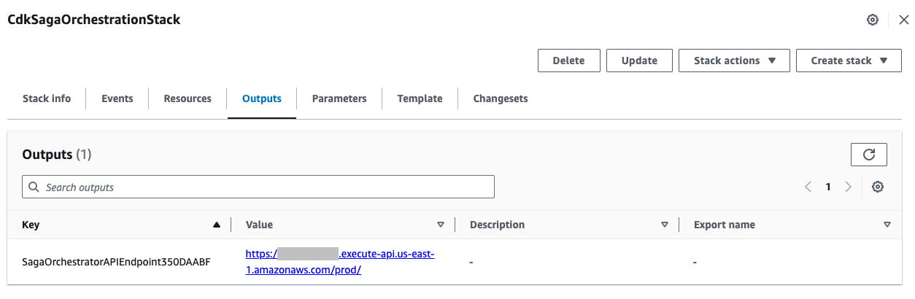
Task: Open the Parameters tab
Action: coord(339,98)
